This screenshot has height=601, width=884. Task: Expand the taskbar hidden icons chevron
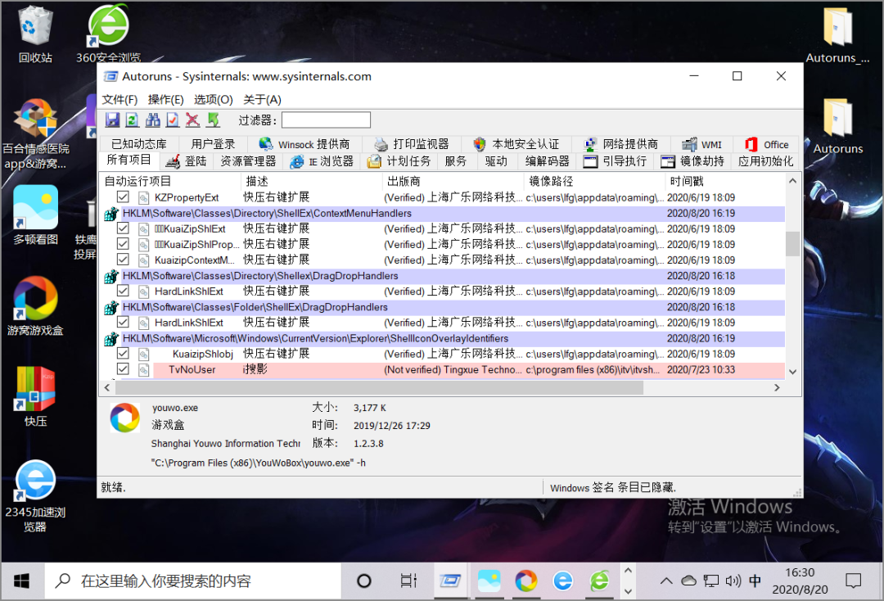tap(665, 580)
